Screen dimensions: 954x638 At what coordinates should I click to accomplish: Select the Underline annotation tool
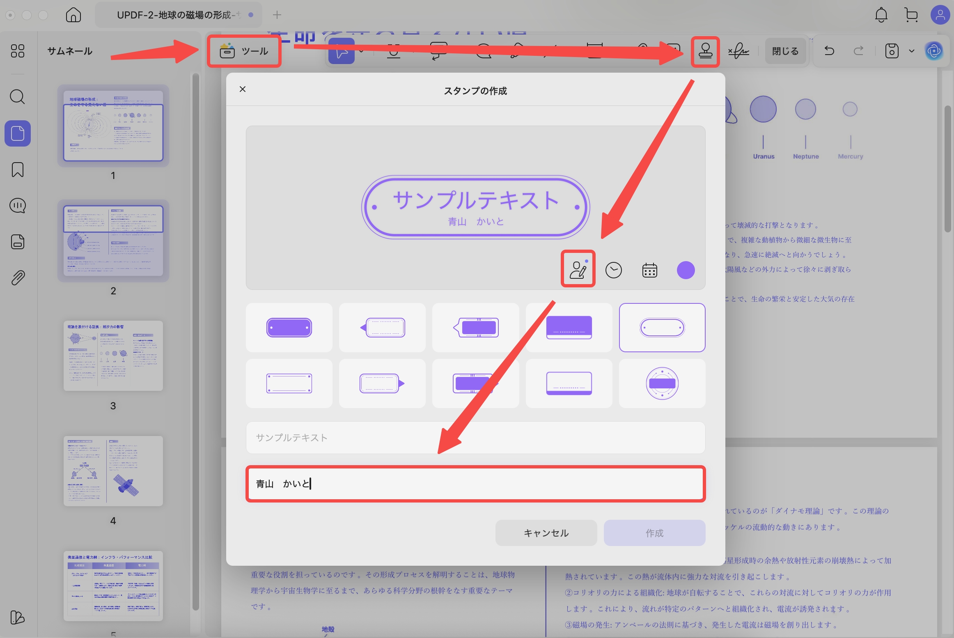tap(394, 51)
